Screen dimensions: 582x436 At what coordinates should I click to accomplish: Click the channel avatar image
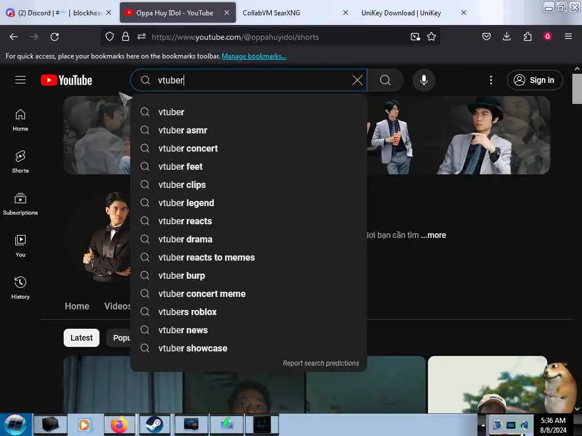[98, 237]
